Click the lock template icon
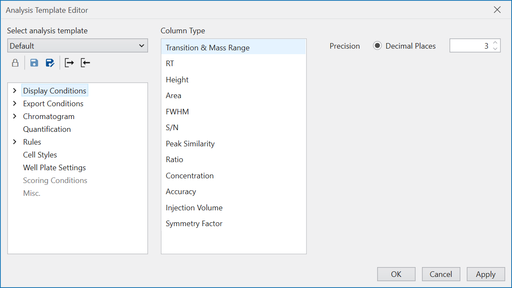Viewport: 512px width, 288px height. (15, 63)
